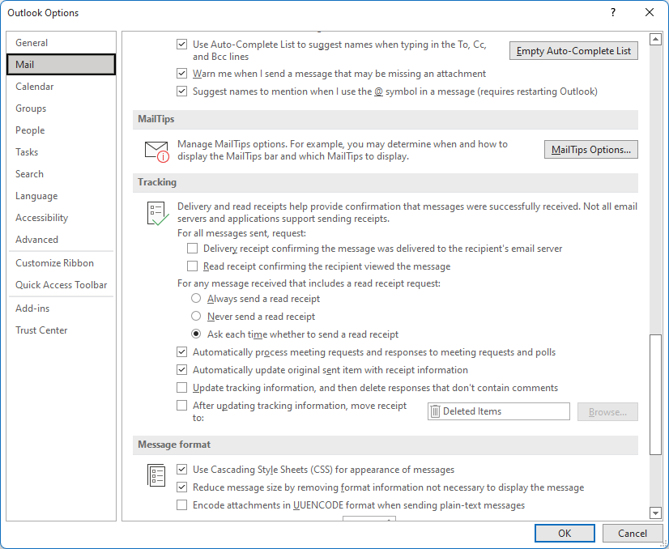Open MailTips Options dialog
Viewport: 669px width, 549px height.
[x=591, y=150]
